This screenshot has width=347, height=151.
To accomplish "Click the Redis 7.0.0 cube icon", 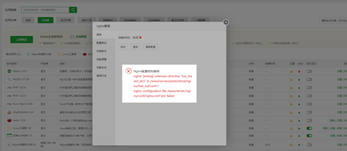I will (9, 120).
